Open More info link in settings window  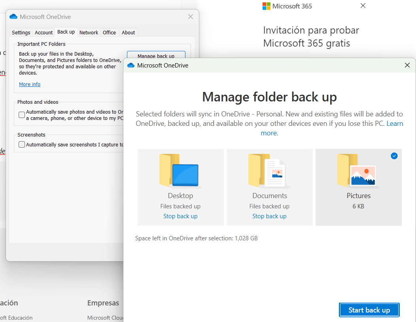(30, 84)
